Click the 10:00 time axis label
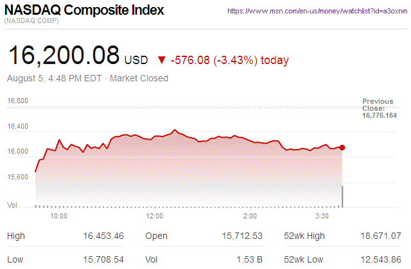Viewport: 411px width, 269px height. (59, 216)
